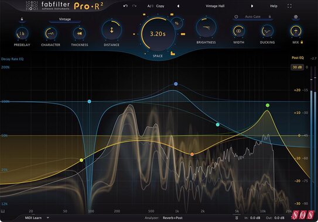318x222 pixels.
Task: Click the Brightness knob
Action: pos(206,27)
